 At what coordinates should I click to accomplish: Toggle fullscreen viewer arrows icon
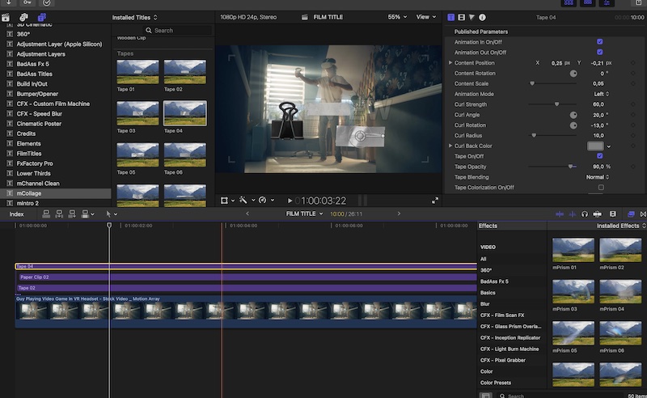(x=435, y=201)
